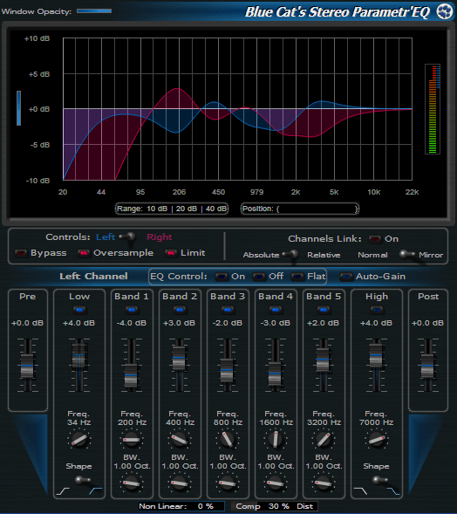Viewport: 457px width, 514px height.
Task: Click the high-shelf shape icon on High band
Action: click(x=360, y=491)
